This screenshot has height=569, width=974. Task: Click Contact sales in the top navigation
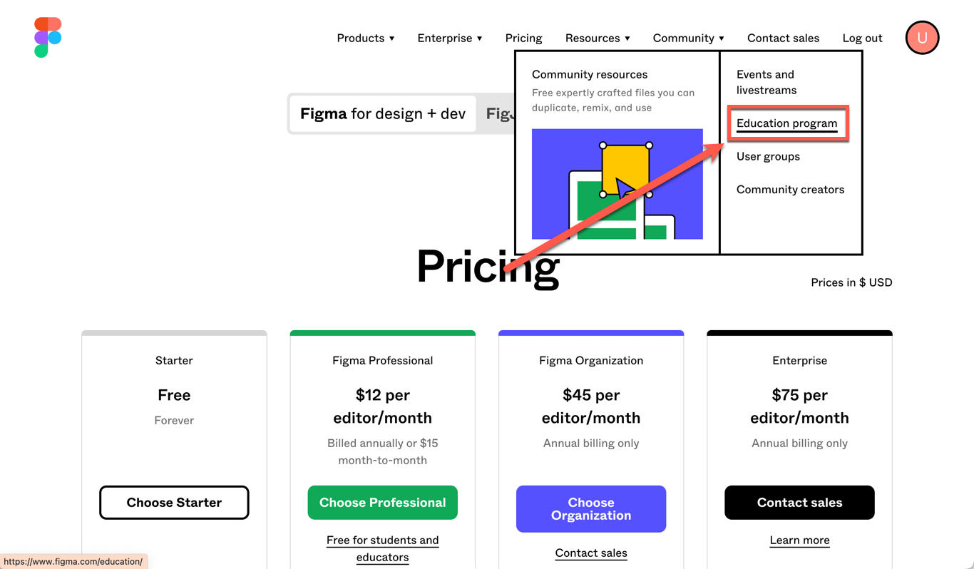[783, 39]
